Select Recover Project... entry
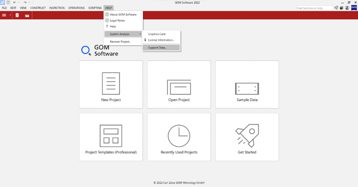The height and width of the screenshot is (187, 358). (x=123, y=42)
